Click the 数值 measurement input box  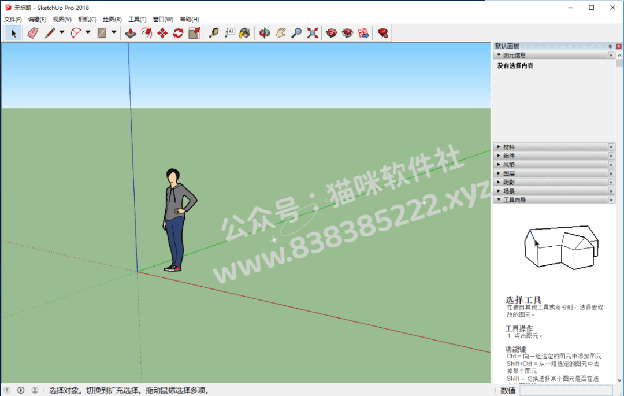[566, 390]
